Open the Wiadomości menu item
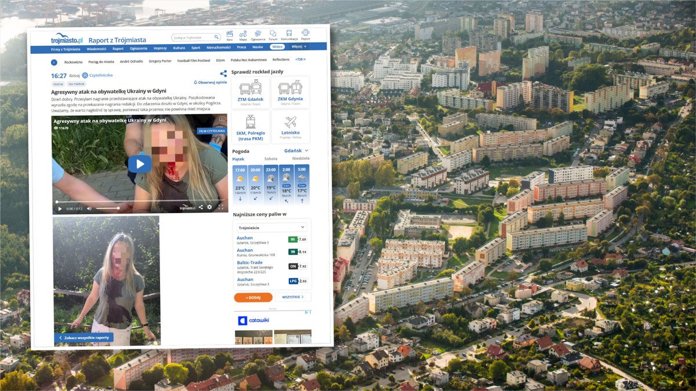696x391 pixels. [96, 49]
